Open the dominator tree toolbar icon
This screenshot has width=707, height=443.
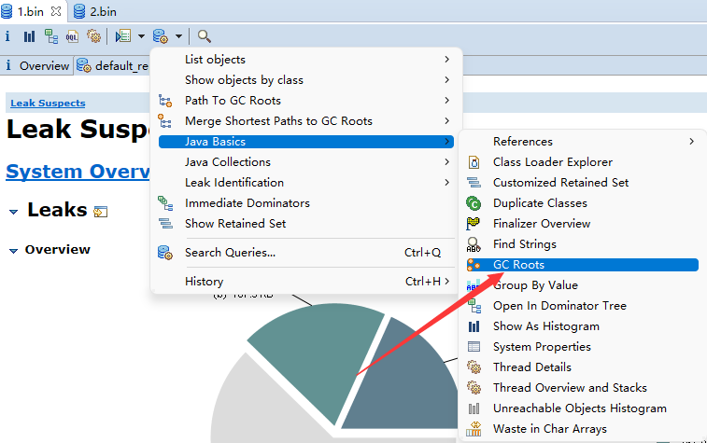click(x=50, y=36)
